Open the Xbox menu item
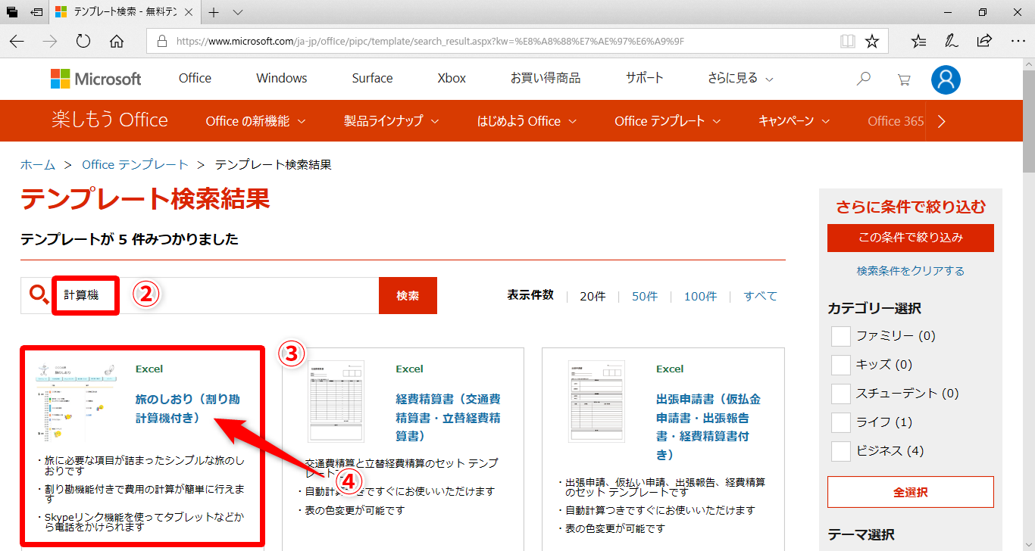This screenshot has height=551, width=1035. coord(452,78)
